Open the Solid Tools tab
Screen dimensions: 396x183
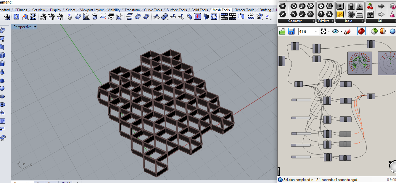[200, 10]
